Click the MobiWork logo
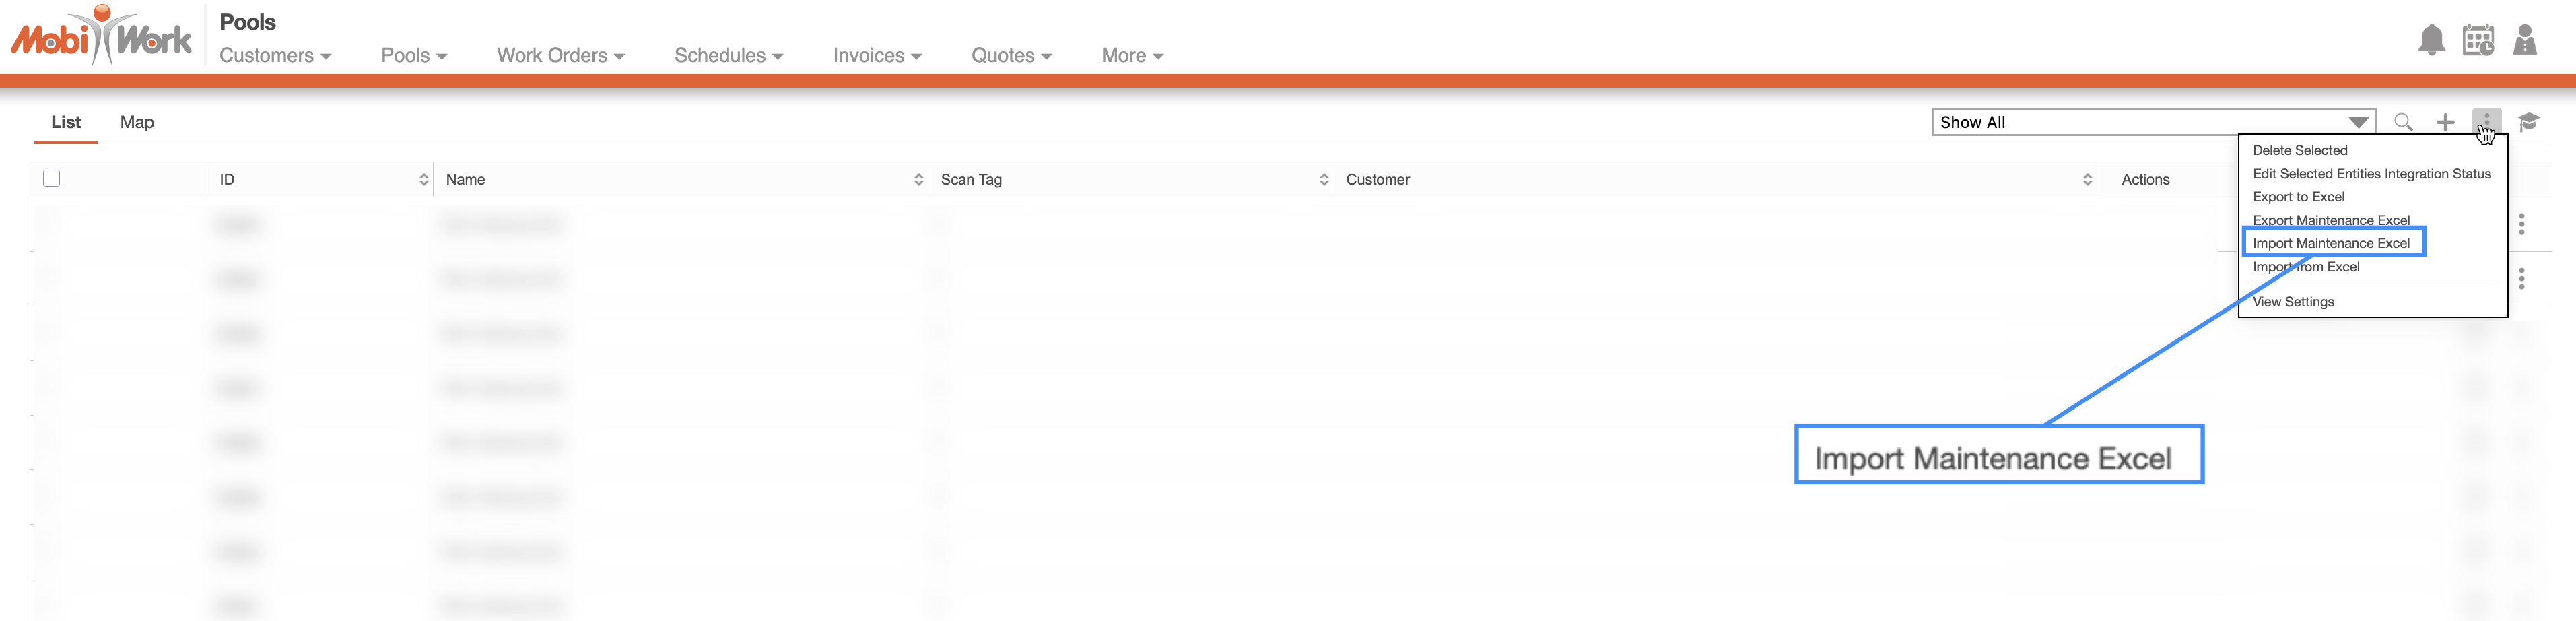This screenshot has width=2576, height=621. point(101,37)
